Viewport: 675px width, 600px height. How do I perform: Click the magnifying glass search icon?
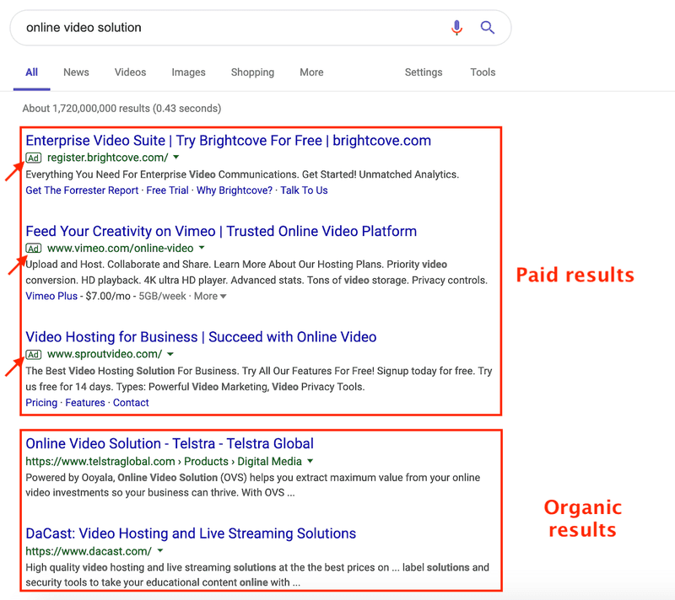[488, 28]
